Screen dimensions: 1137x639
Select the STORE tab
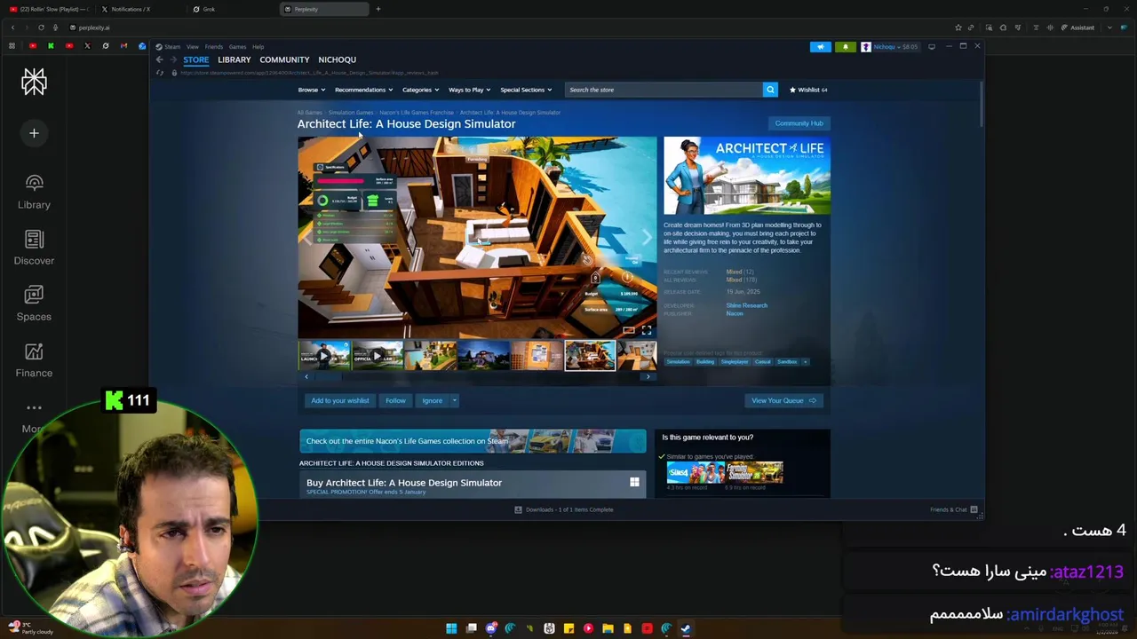coord(195,59)
